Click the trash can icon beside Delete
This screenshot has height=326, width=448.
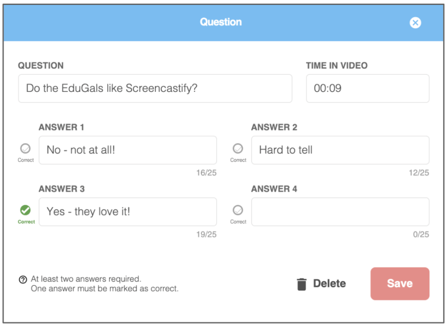[x=302, y=284]
